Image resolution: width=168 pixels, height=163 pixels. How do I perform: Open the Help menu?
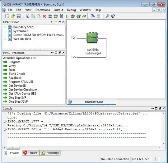(x=98, y=10)
